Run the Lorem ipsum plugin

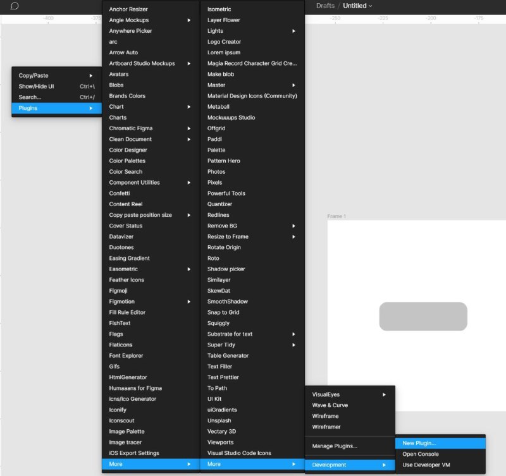[x=252, y=52]
